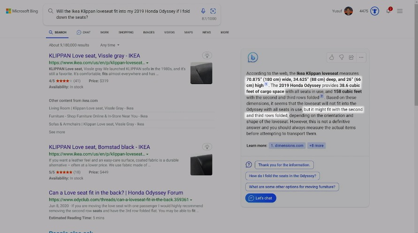Open Living Room Klippan Love seat link
The image size is (418, 233).
tap(91, 108)
